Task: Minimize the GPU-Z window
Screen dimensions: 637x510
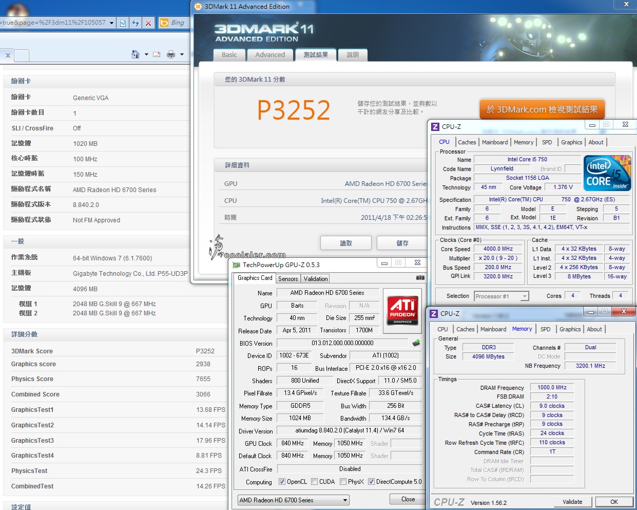Action: pyautogui.click(x=384, y=263)
